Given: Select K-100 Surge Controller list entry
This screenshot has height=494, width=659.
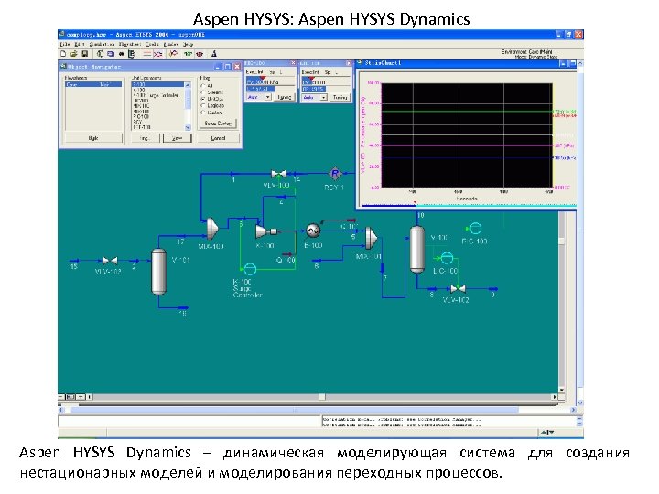Looking at the screenshot, I should tap(158, 95).
